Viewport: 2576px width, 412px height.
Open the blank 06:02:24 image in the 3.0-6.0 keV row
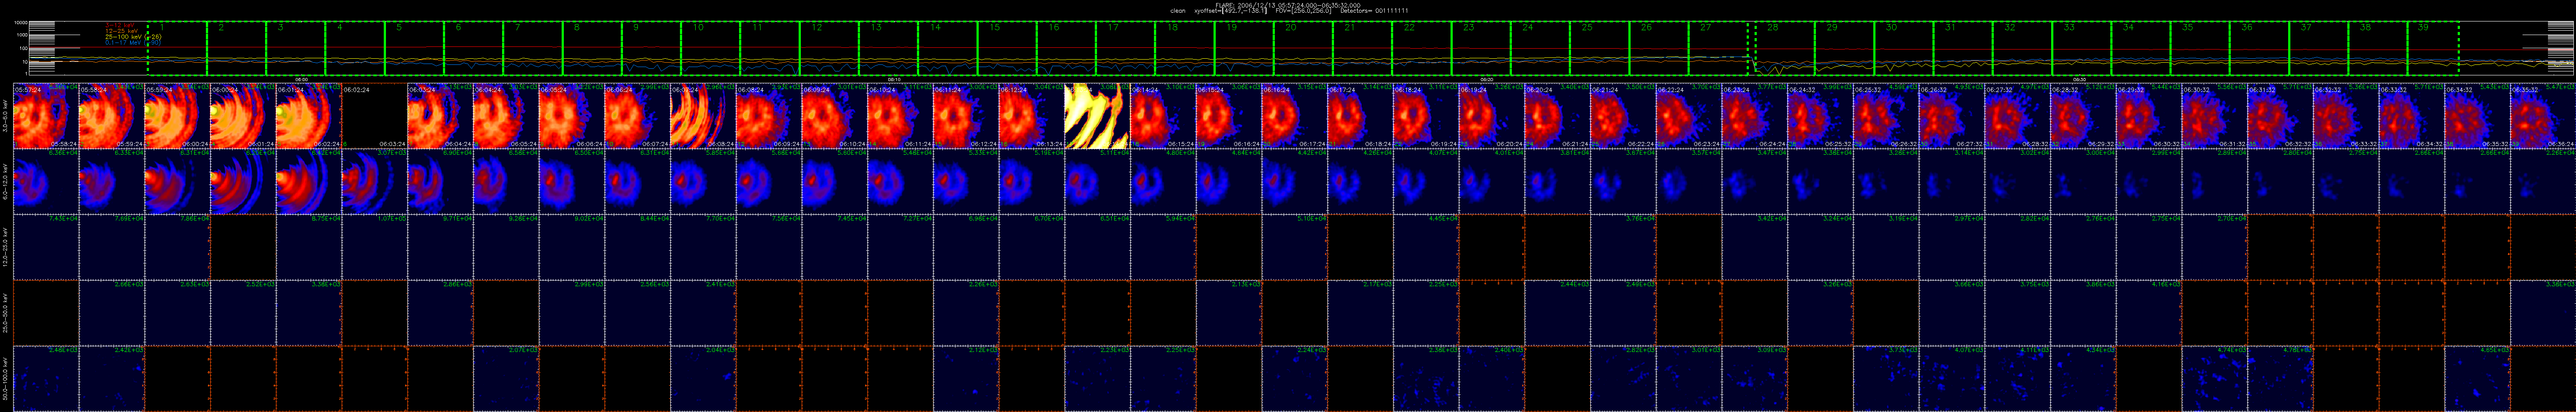pos(374,116)
